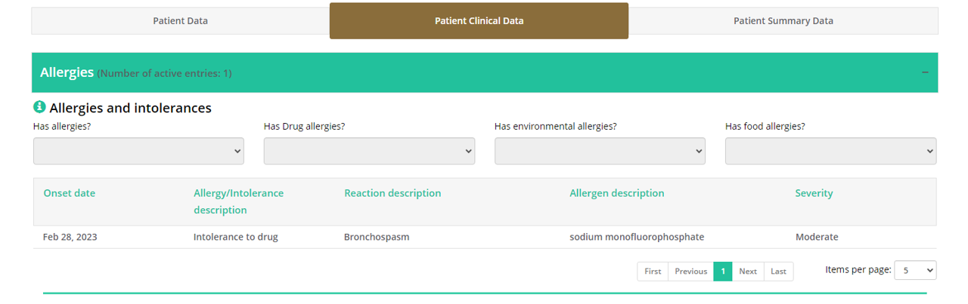The image size is (968, 304).
Task: Go to the First page
Action: (x=653, y=272)
